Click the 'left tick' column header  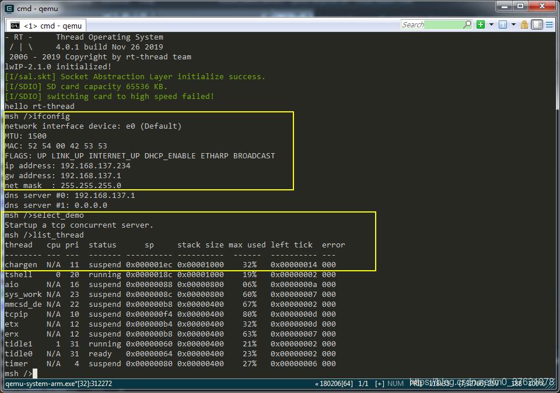click(x=292, y=245)
